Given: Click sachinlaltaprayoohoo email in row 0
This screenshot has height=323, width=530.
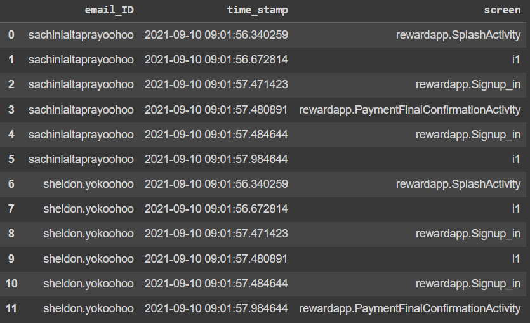Looking at the screenshot, I should point(81,35).
